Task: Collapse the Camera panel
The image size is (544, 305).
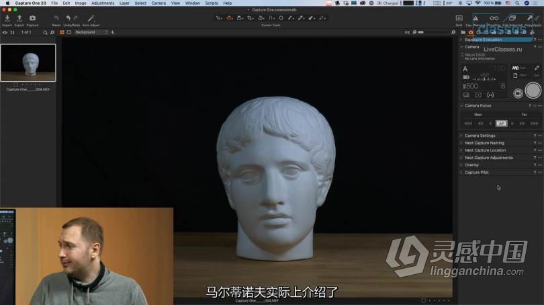Action: 461,47
